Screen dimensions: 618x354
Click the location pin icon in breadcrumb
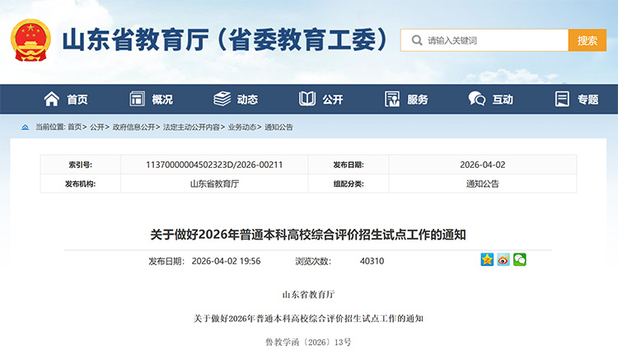click(x=26, y=128)
